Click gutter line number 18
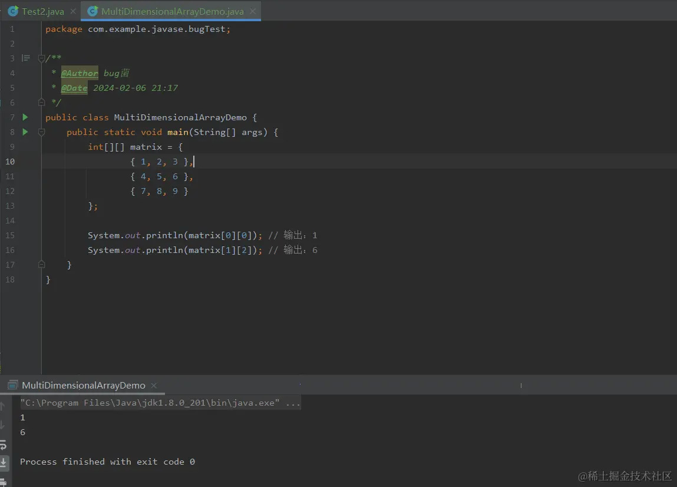This screenshot has width=677, height=487. pos(10,279)
